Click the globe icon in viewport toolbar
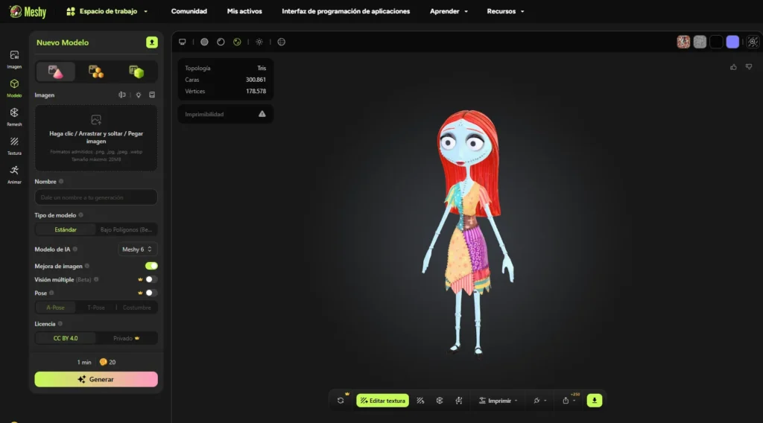 [282, 42]
